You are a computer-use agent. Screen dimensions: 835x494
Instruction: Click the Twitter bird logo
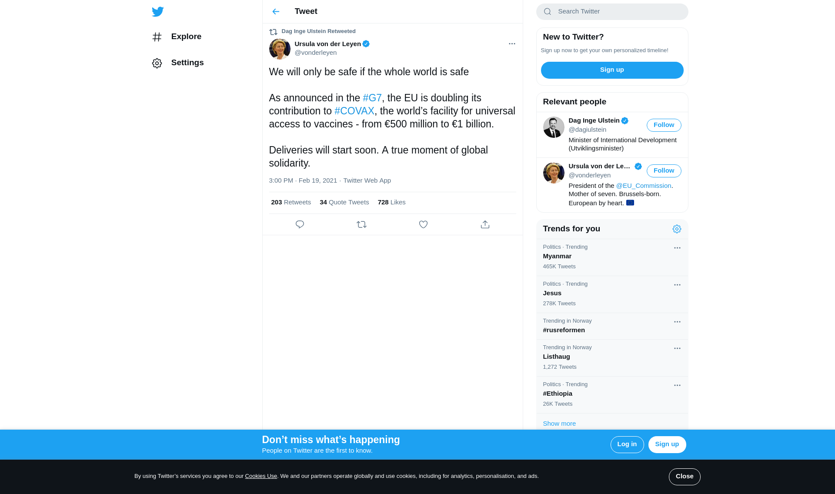[x=158, y=12]
